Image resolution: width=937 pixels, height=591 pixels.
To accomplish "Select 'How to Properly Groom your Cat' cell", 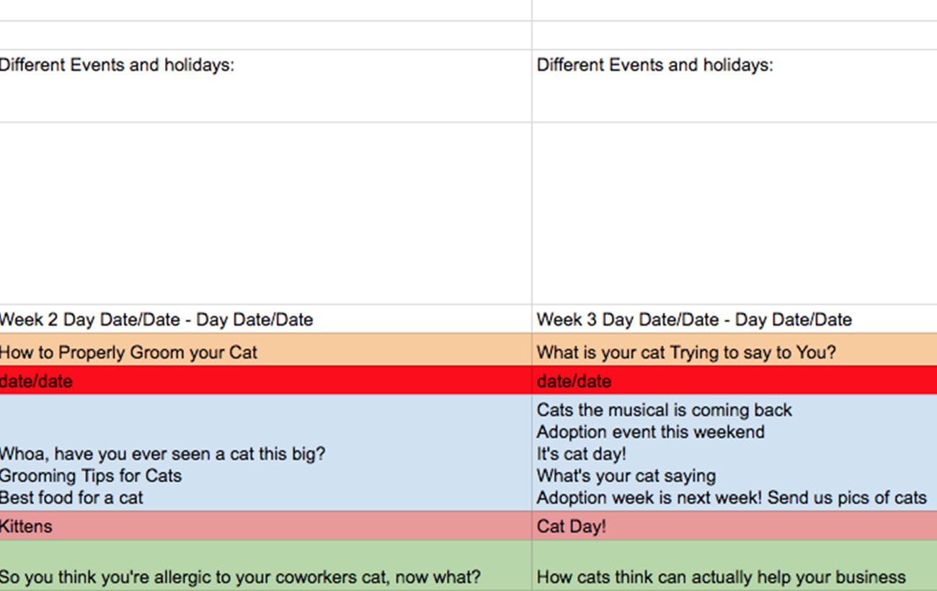I will tap(266, 350).
